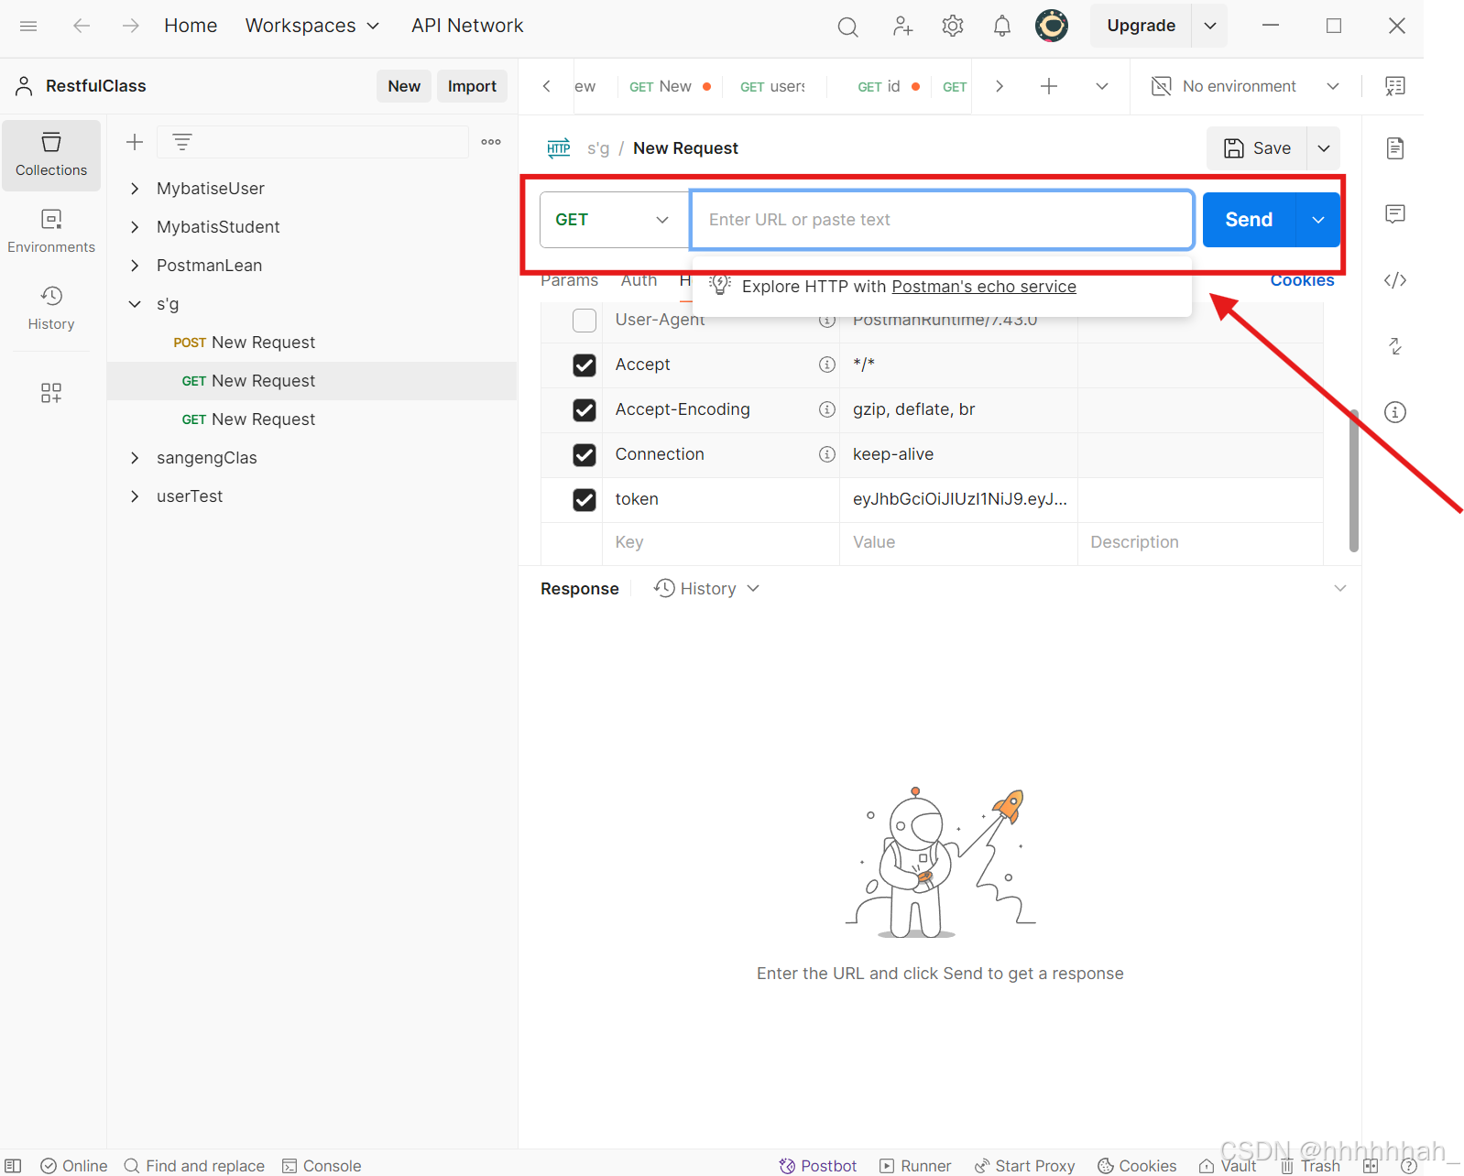The image size is (1464, 1176).
Task: Click the Import button
Action: [x=472, y=86]
